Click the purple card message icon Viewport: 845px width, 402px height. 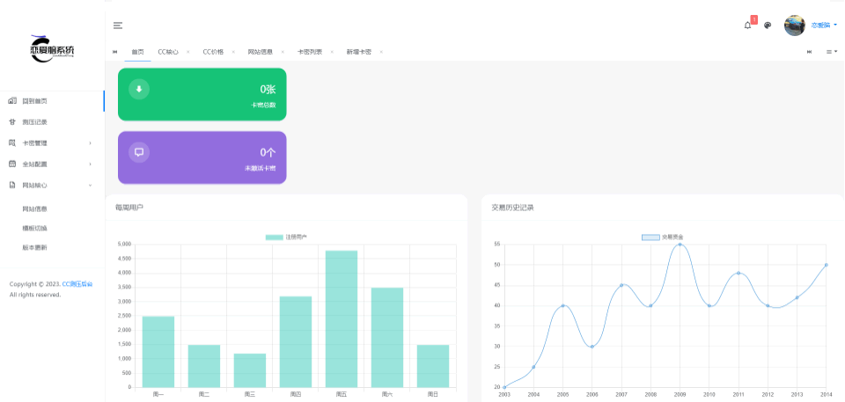click(139, 152)
